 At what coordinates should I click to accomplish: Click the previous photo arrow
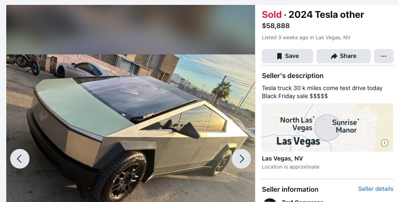point(20,159)
